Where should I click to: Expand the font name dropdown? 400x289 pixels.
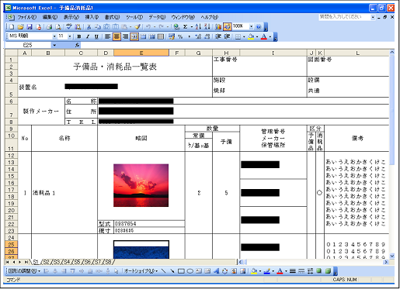point(54,36)
